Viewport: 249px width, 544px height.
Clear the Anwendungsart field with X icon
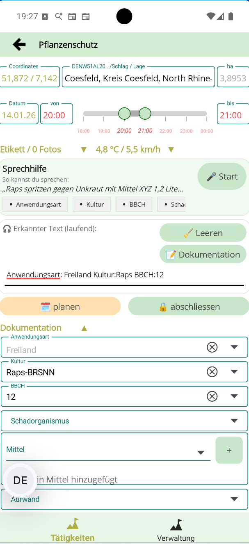point(212,348)
